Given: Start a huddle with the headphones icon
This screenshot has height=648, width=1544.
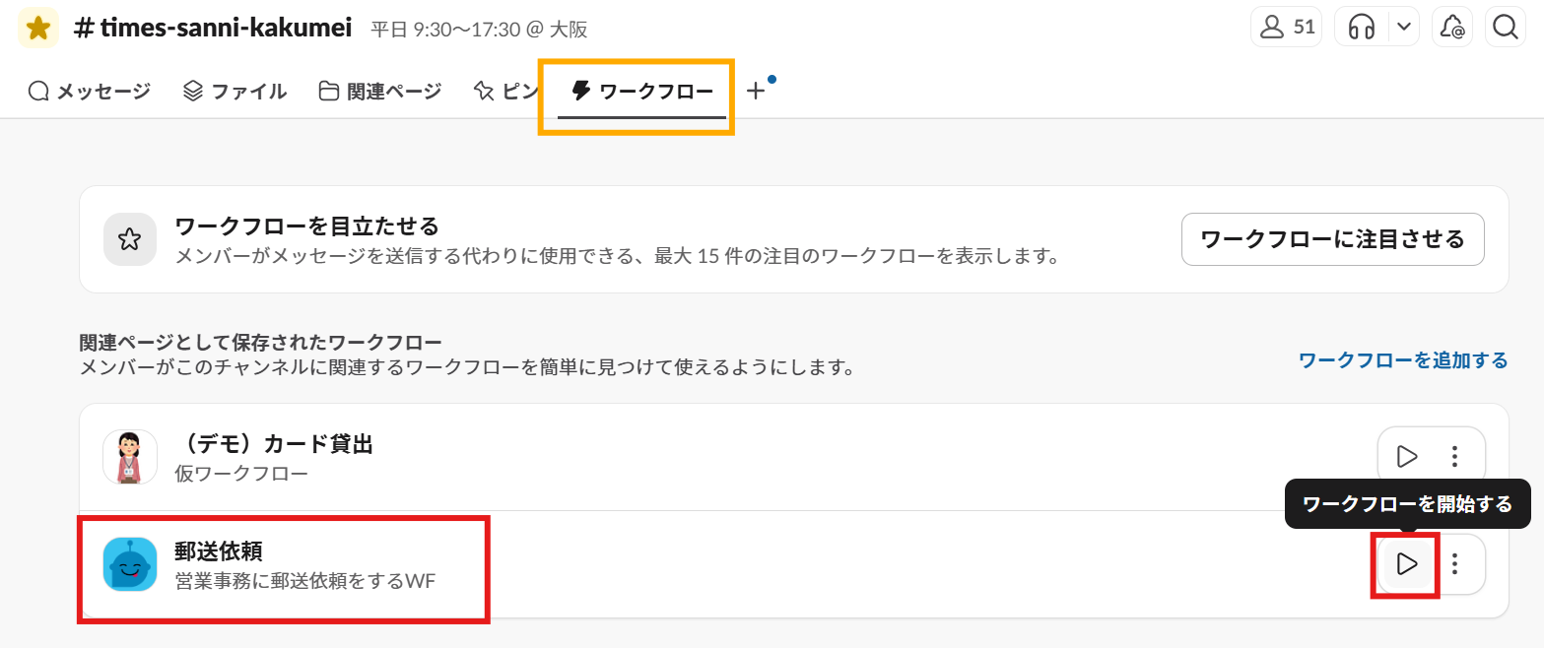Looking at the screenshot, I should click(1362, 28).
